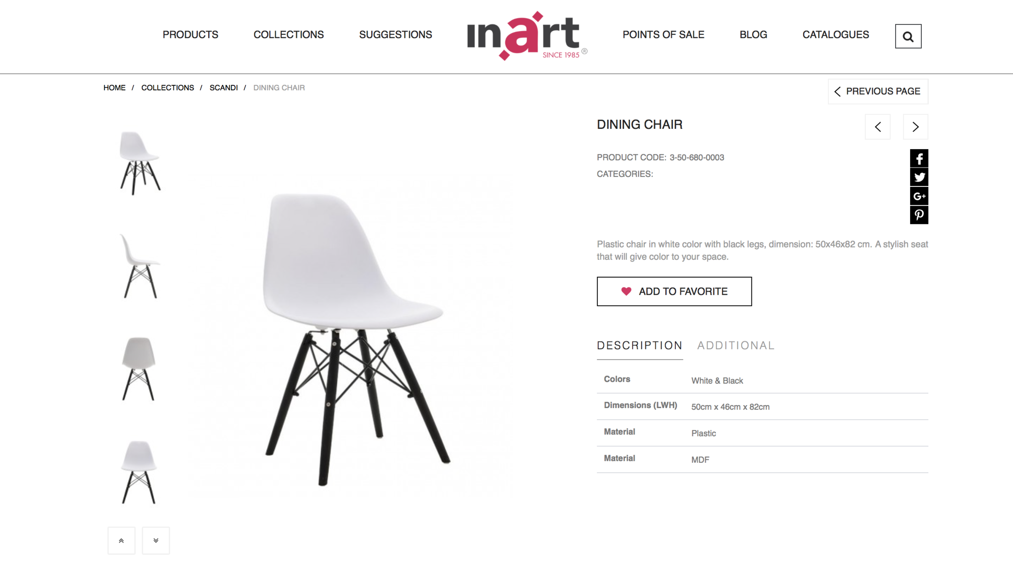Screen dimensions: 1013x580
Task: Open the search magnifier icon
Action: [x=908, y=37]
